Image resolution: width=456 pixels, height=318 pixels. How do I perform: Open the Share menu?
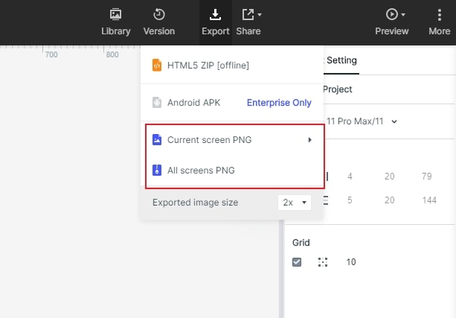tap(248, 22)
